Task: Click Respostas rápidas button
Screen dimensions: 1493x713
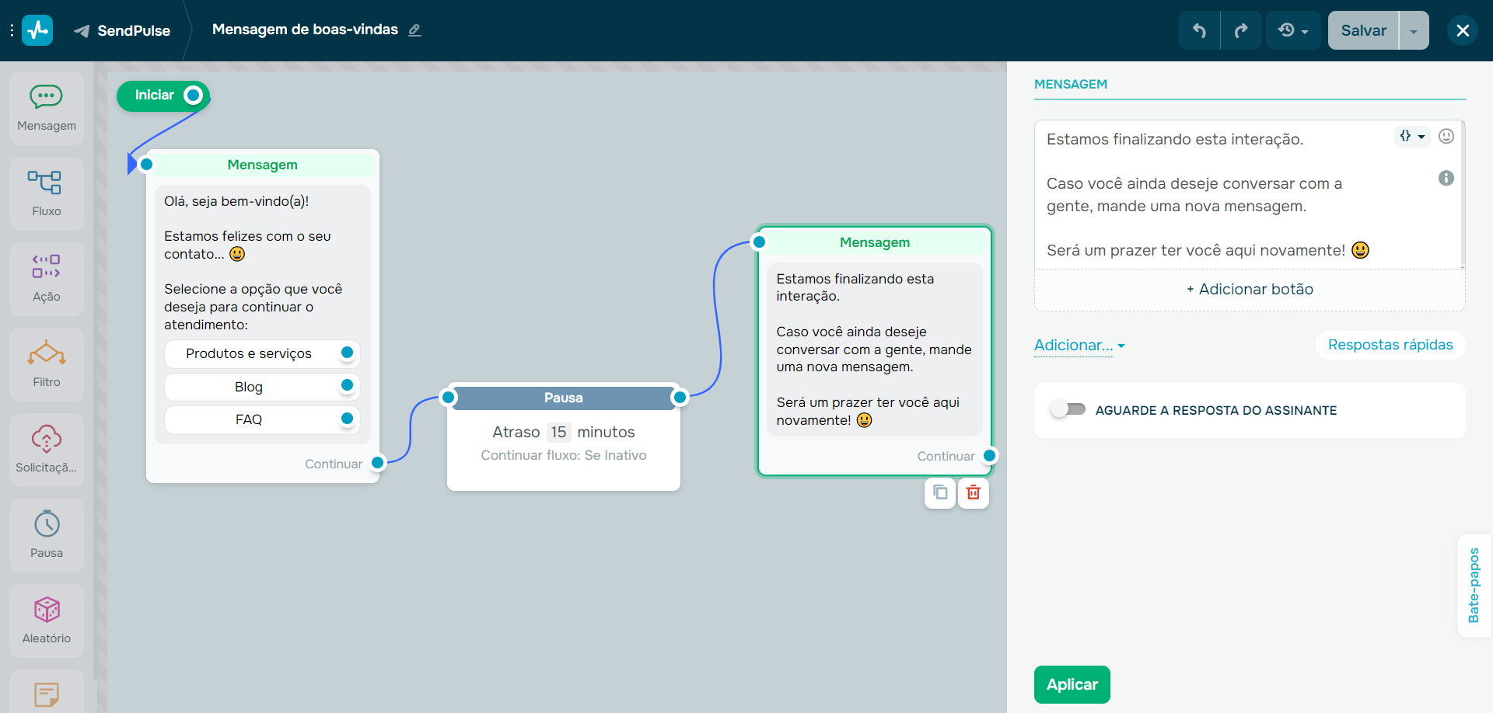Action: coord(1390,345)
